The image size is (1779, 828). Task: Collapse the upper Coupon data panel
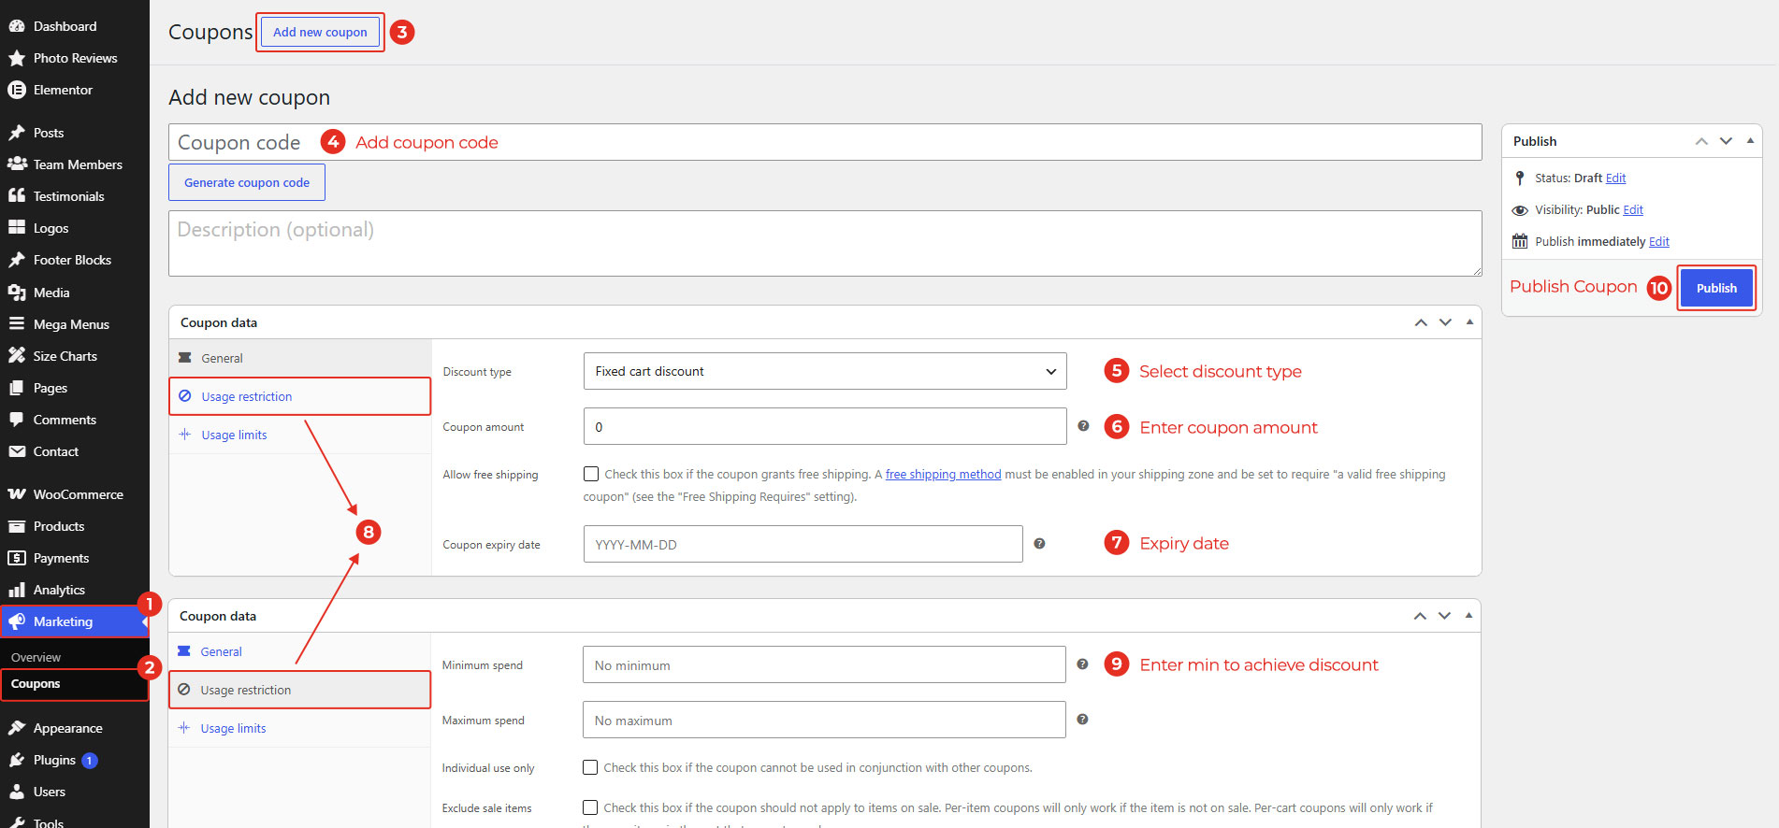pos(1469,322)
